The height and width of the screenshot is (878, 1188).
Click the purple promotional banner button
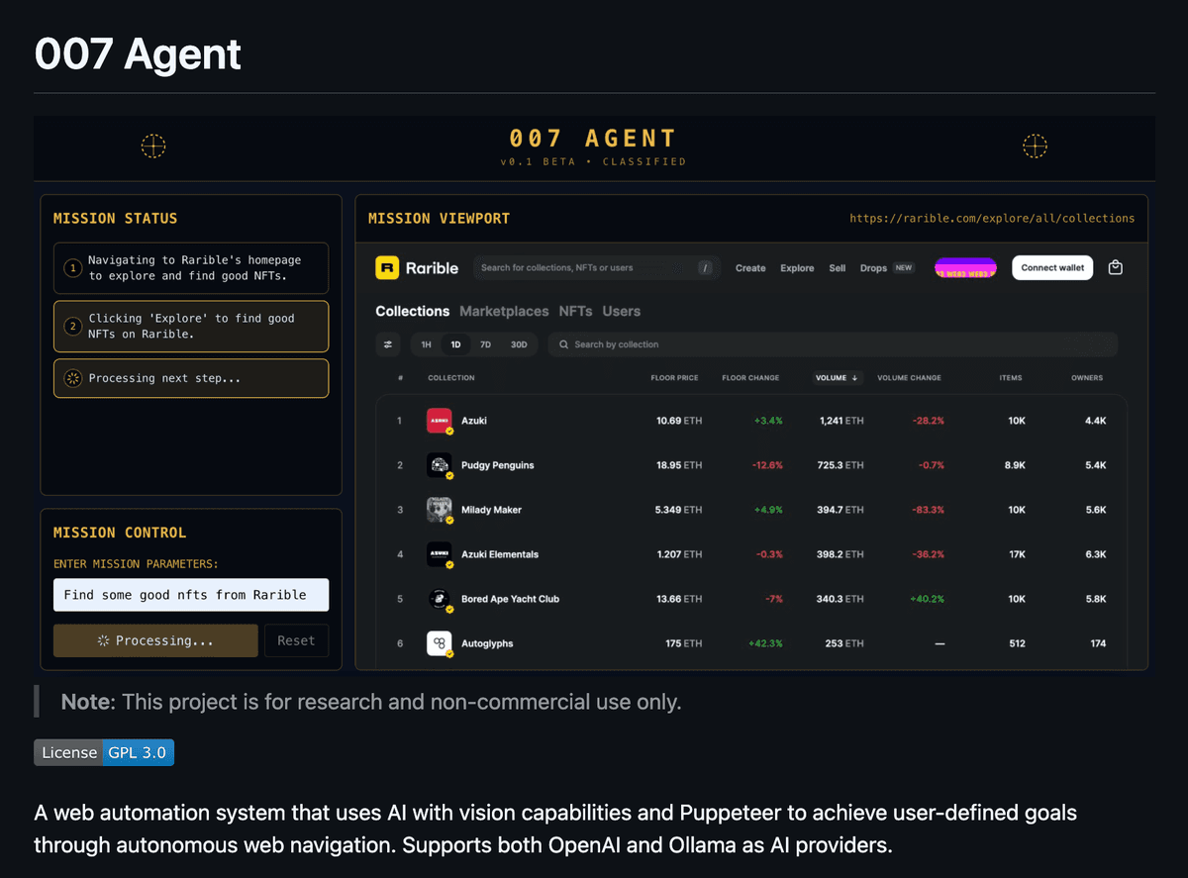(965, 267)
